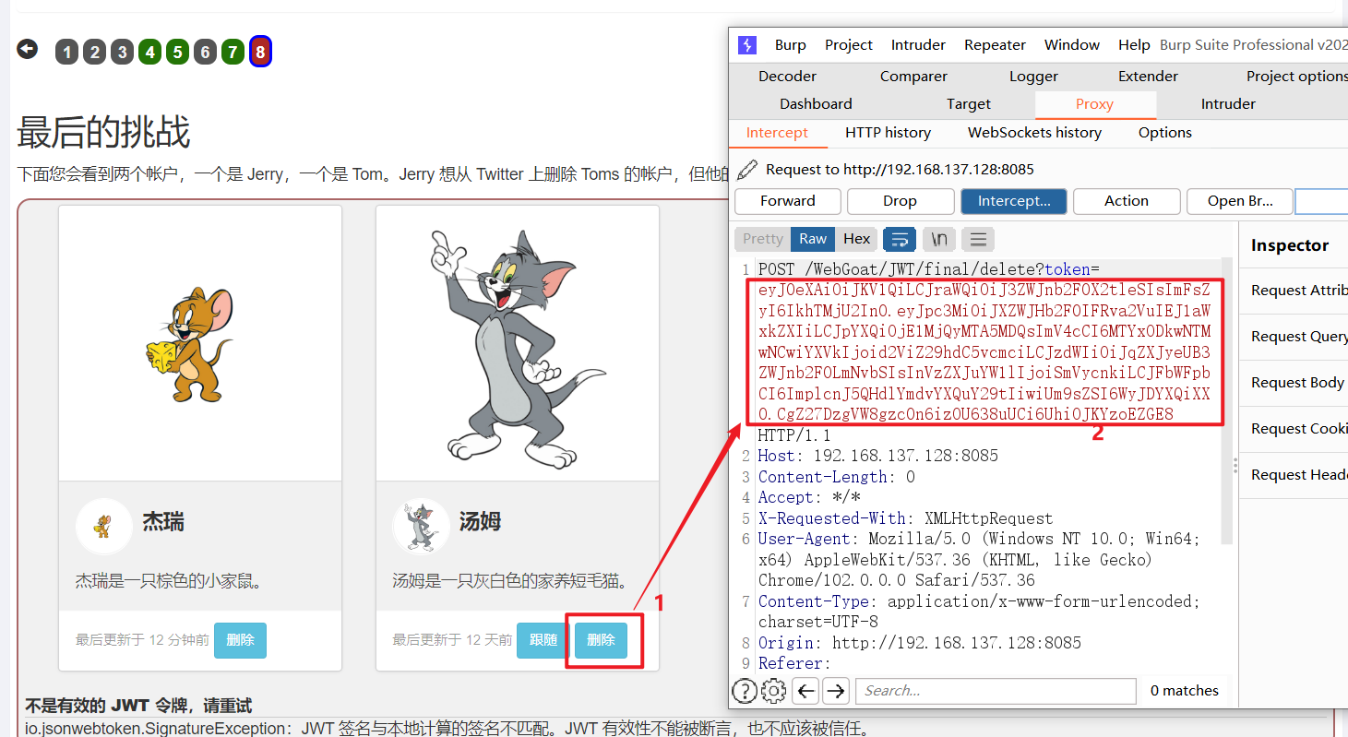Click Jerry's small avatar icon

click(x=103, y=526)
